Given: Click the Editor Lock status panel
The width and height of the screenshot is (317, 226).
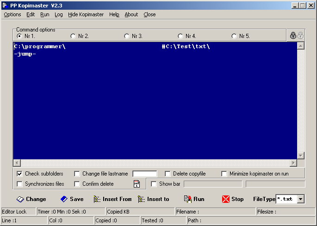Looking at the screenshot, I should click(x=19, y=212).
